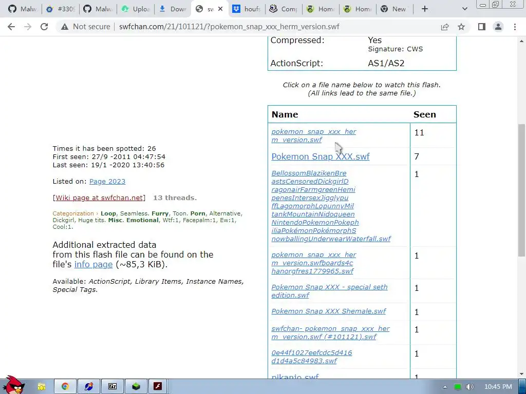Switch to the Comp tab
The height and width of the screenshot is (394, 526).
[284, 9]
